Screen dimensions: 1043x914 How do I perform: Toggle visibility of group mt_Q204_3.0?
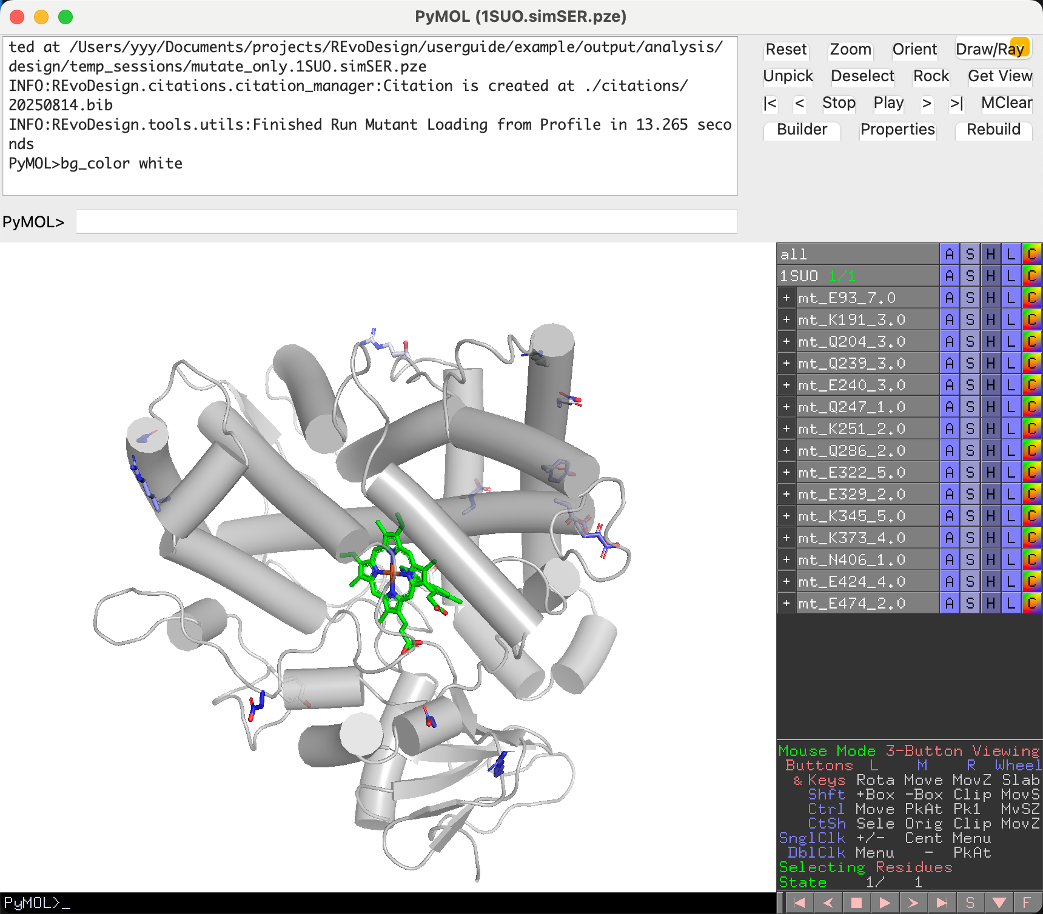coord(867,341)
